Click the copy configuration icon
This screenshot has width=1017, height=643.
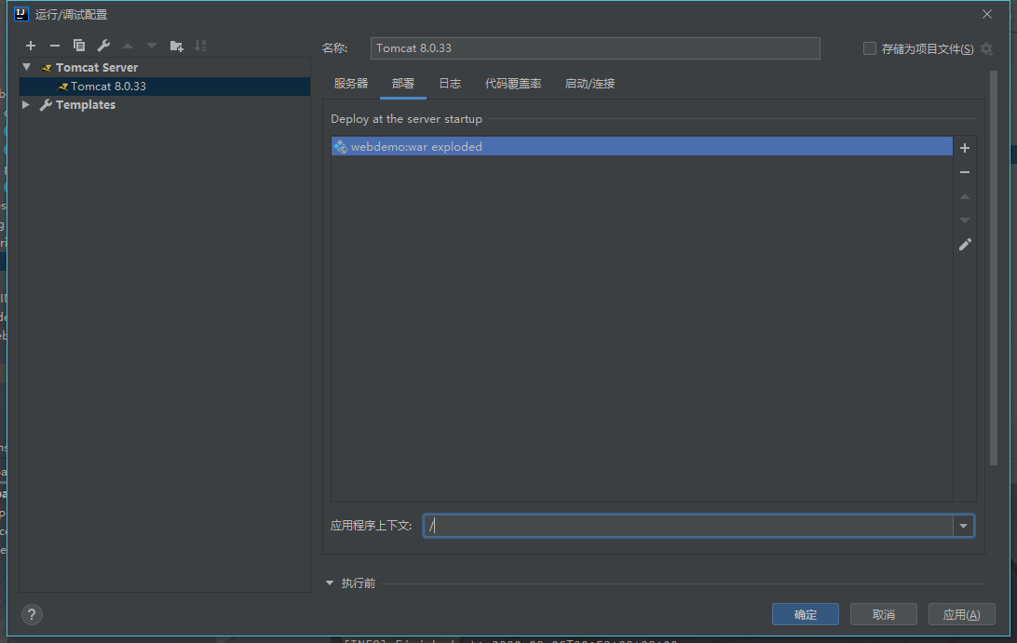click(x=79, y=46)
